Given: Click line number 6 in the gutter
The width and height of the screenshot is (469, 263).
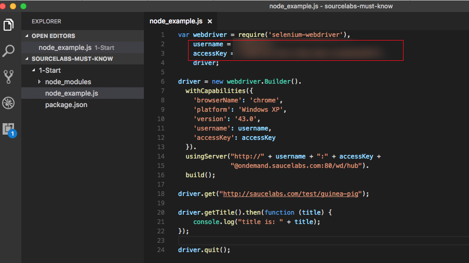Looking at the screenshot, I should 163,82.
